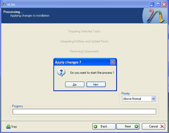Click the 'Applying changes to installation.' text
169x133 pixels.
(30, 16)
